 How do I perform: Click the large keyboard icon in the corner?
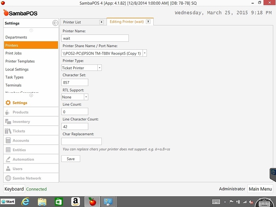click(265, 203)
